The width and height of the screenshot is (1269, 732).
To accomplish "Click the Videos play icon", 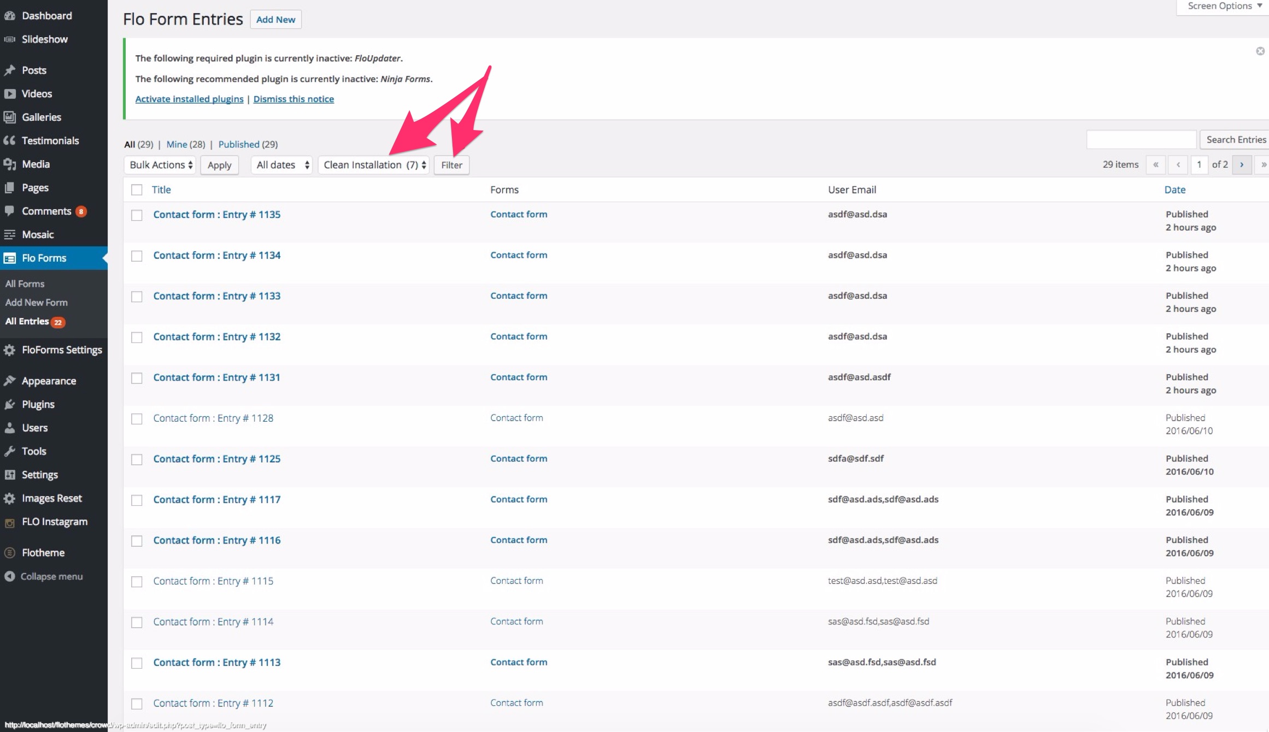I will click(10, 93).
